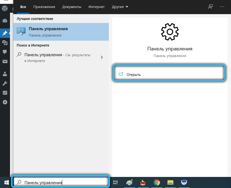The image size is (231, 188).
Task: Open the Users icon in sidebar
Action: [x=5, y=74]
